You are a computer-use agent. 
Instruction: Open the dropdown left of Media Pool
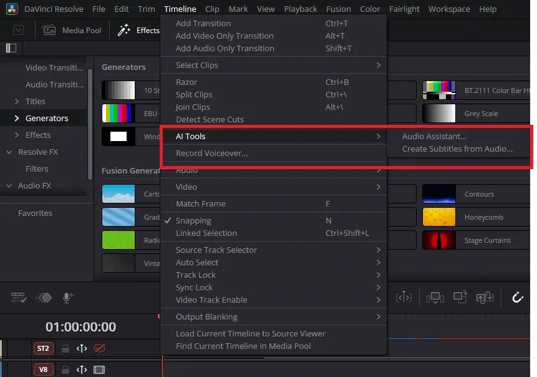tap(18, 30)
